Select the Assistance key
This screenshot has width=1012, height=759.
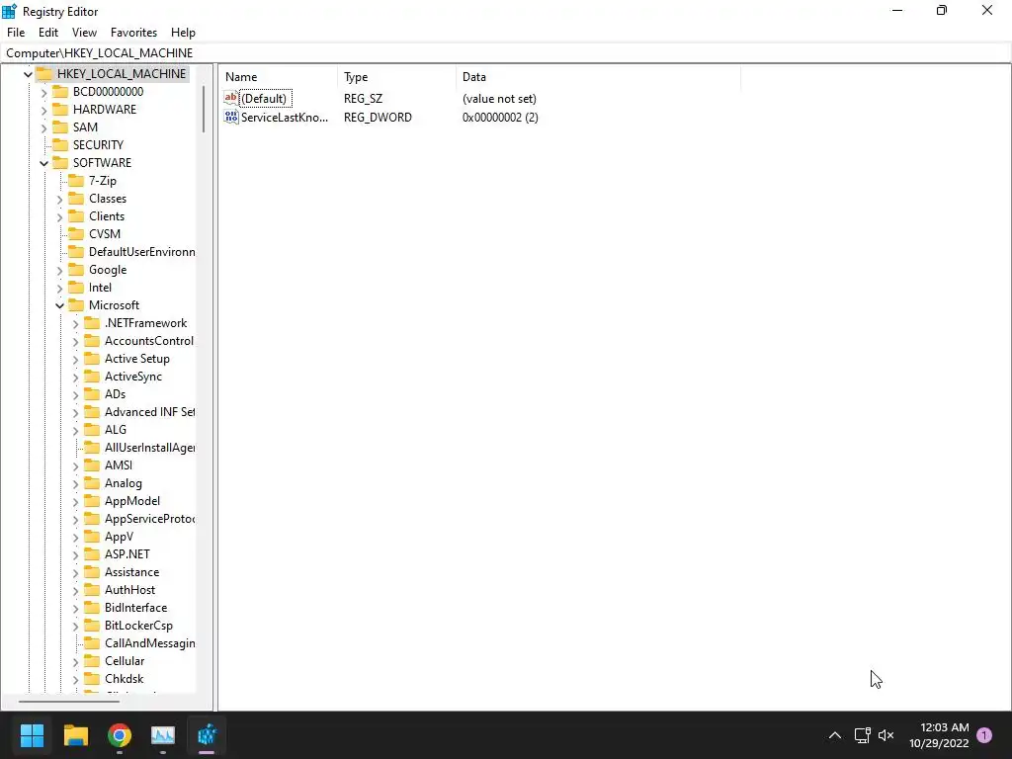click(x=131, y=572)
